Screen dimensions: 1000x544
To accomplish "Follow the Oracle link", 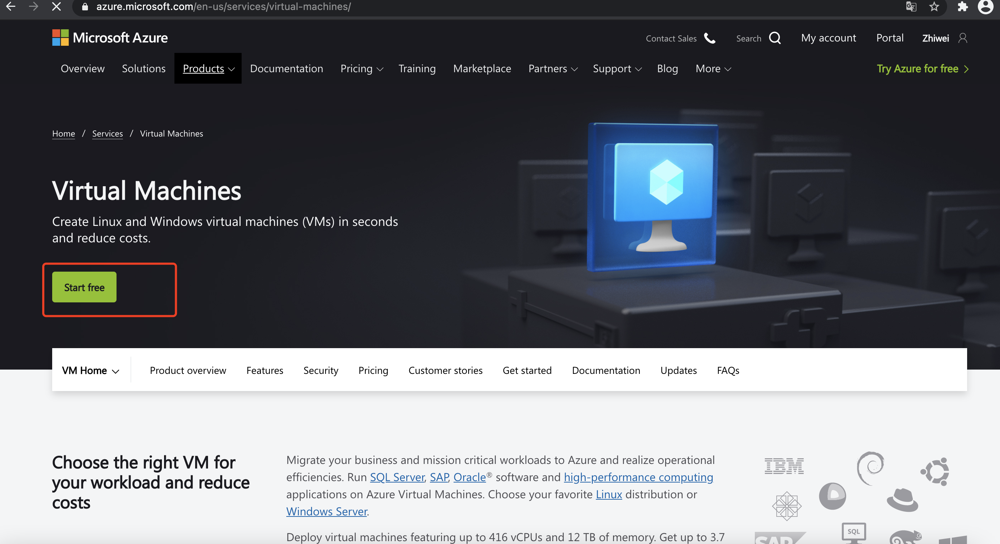I will tap(469, 477).
